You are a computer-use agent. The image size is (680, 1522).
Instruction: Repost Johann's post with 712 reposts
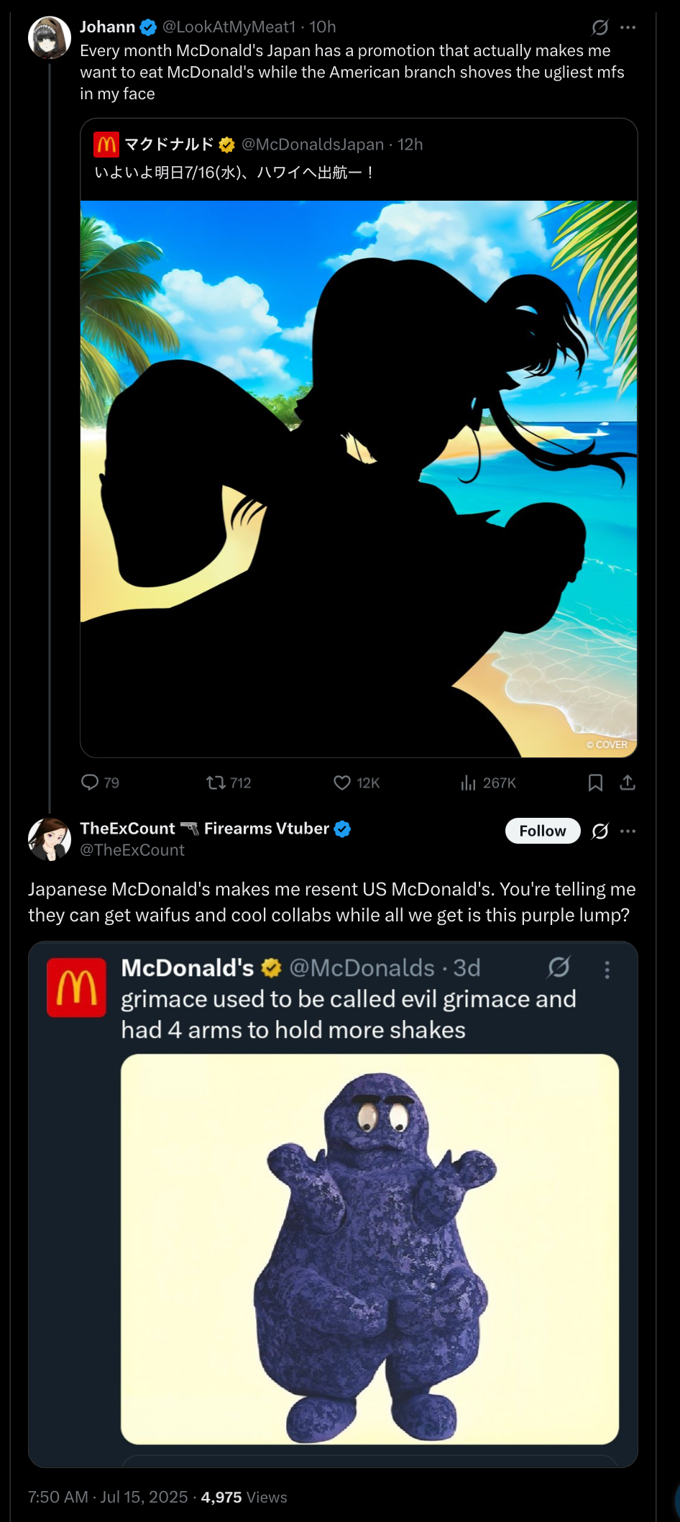pos(216,783)
